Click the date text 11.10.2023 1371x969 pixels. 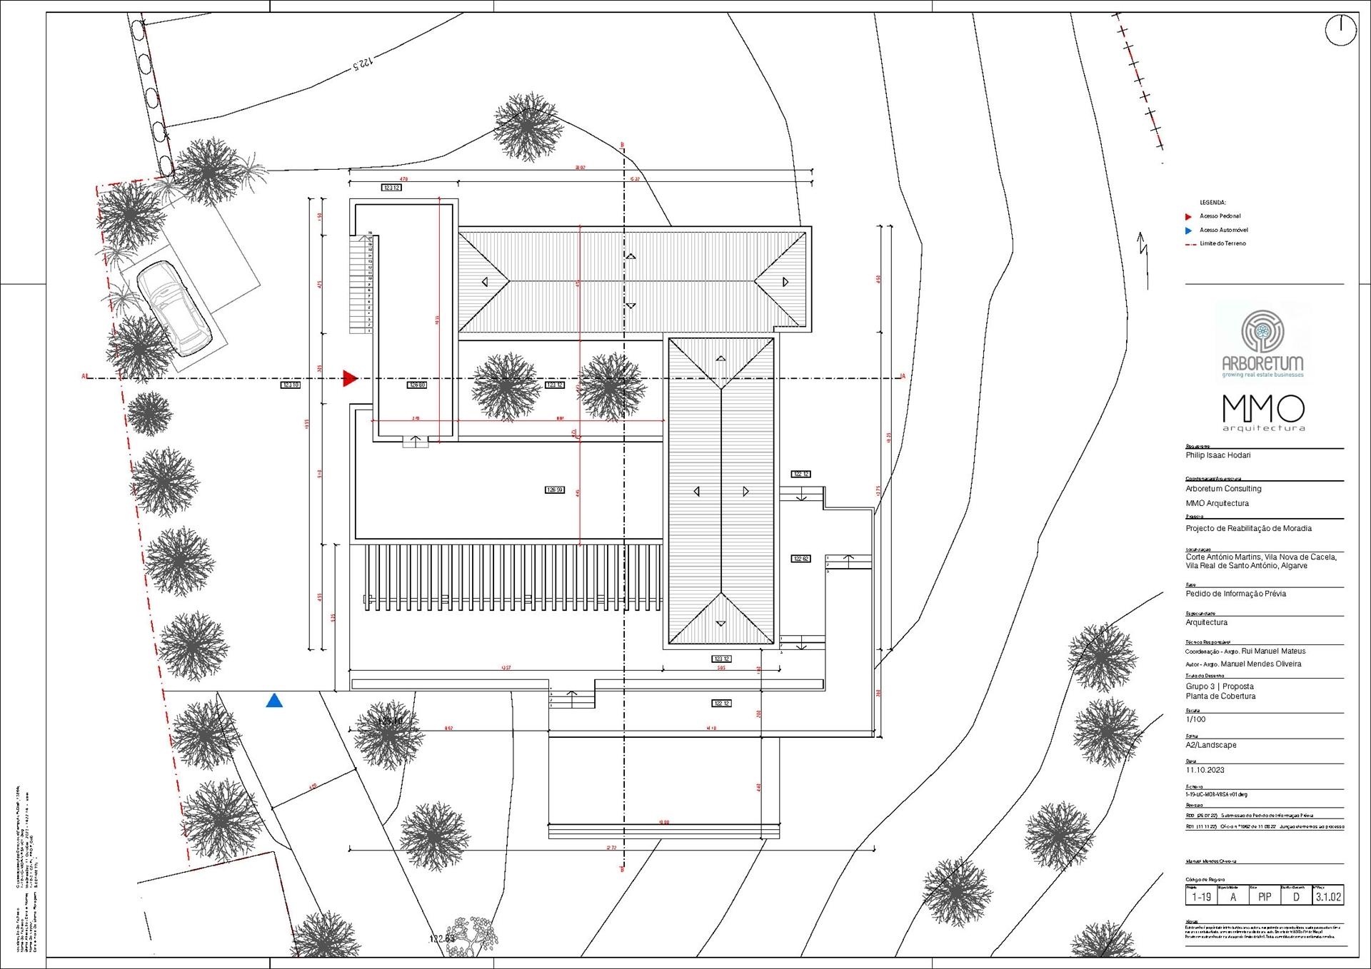click(1205, 771)
